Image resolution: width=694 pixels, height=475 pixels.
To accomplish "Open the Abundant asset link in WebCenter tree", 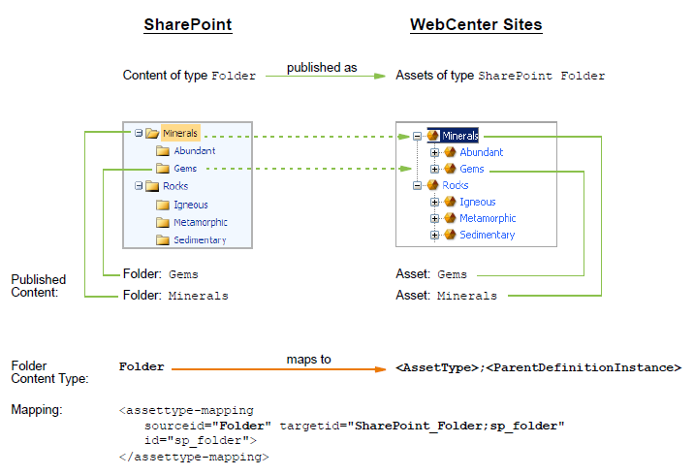I will [x=481, y=152].
